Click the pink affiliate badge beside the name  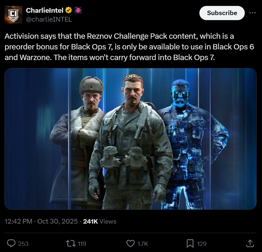pos(78,10)
